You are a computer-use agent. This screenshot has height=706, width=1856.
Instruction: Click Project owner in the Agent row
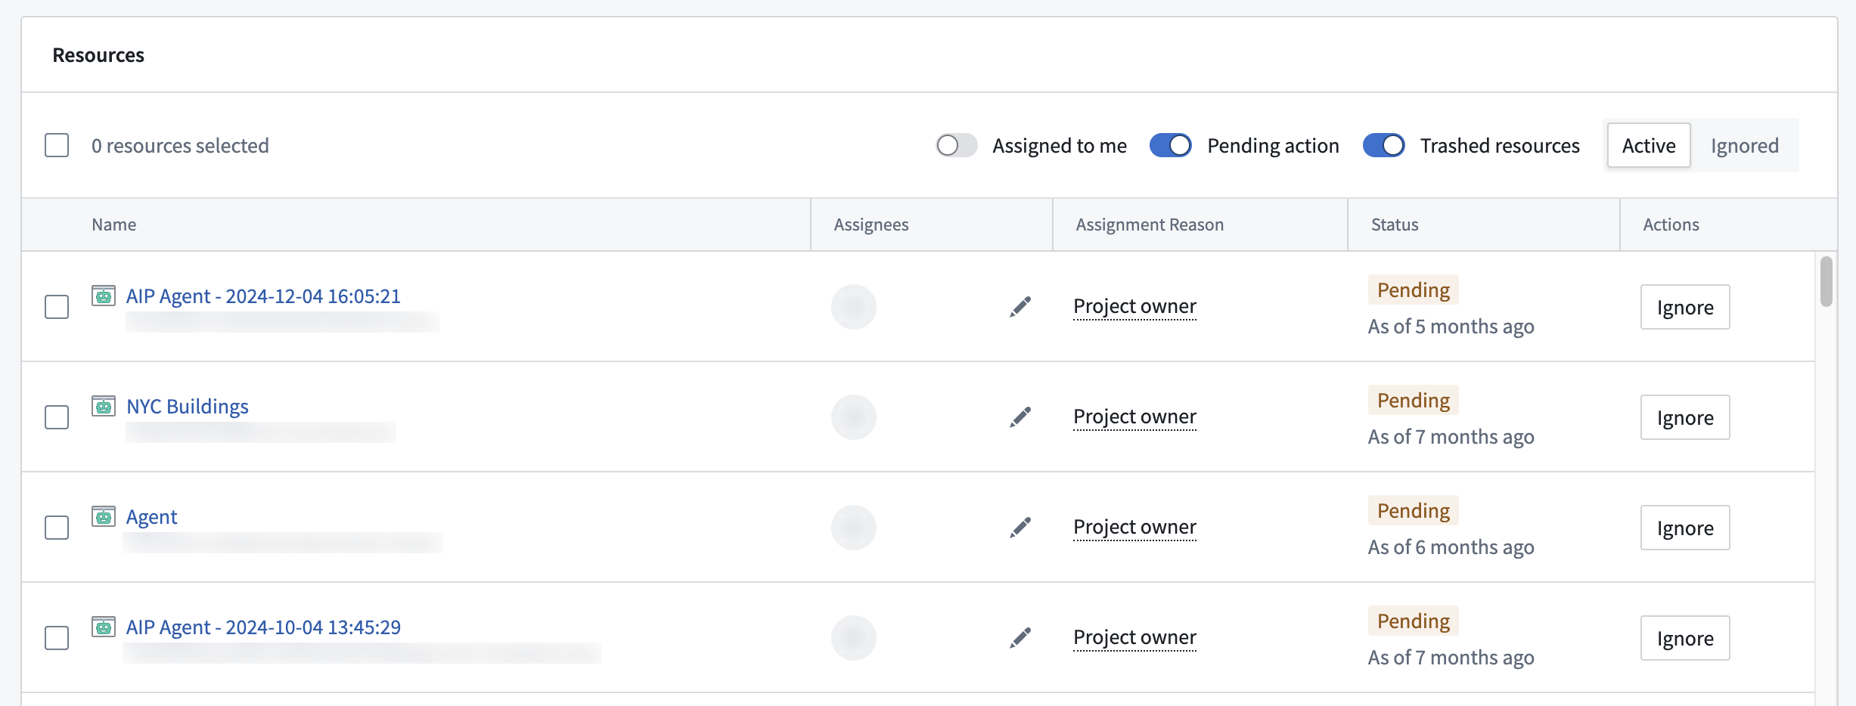1134,527
